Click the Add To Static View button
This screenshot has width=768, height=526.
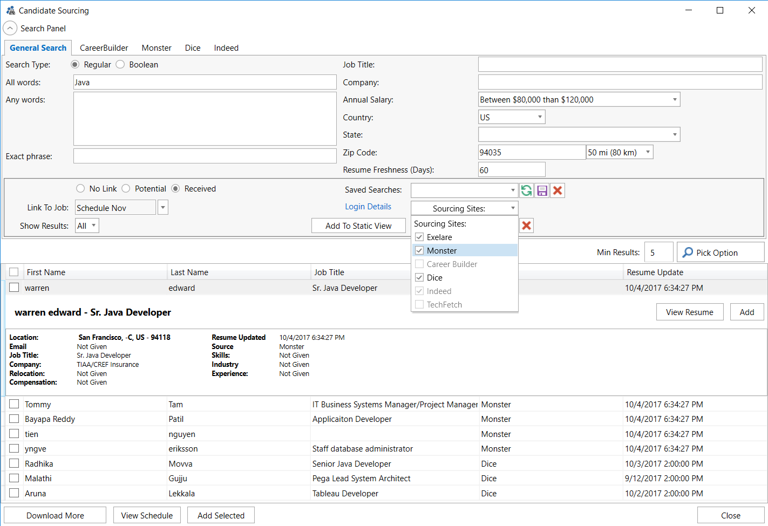click(x=358, y=226)
